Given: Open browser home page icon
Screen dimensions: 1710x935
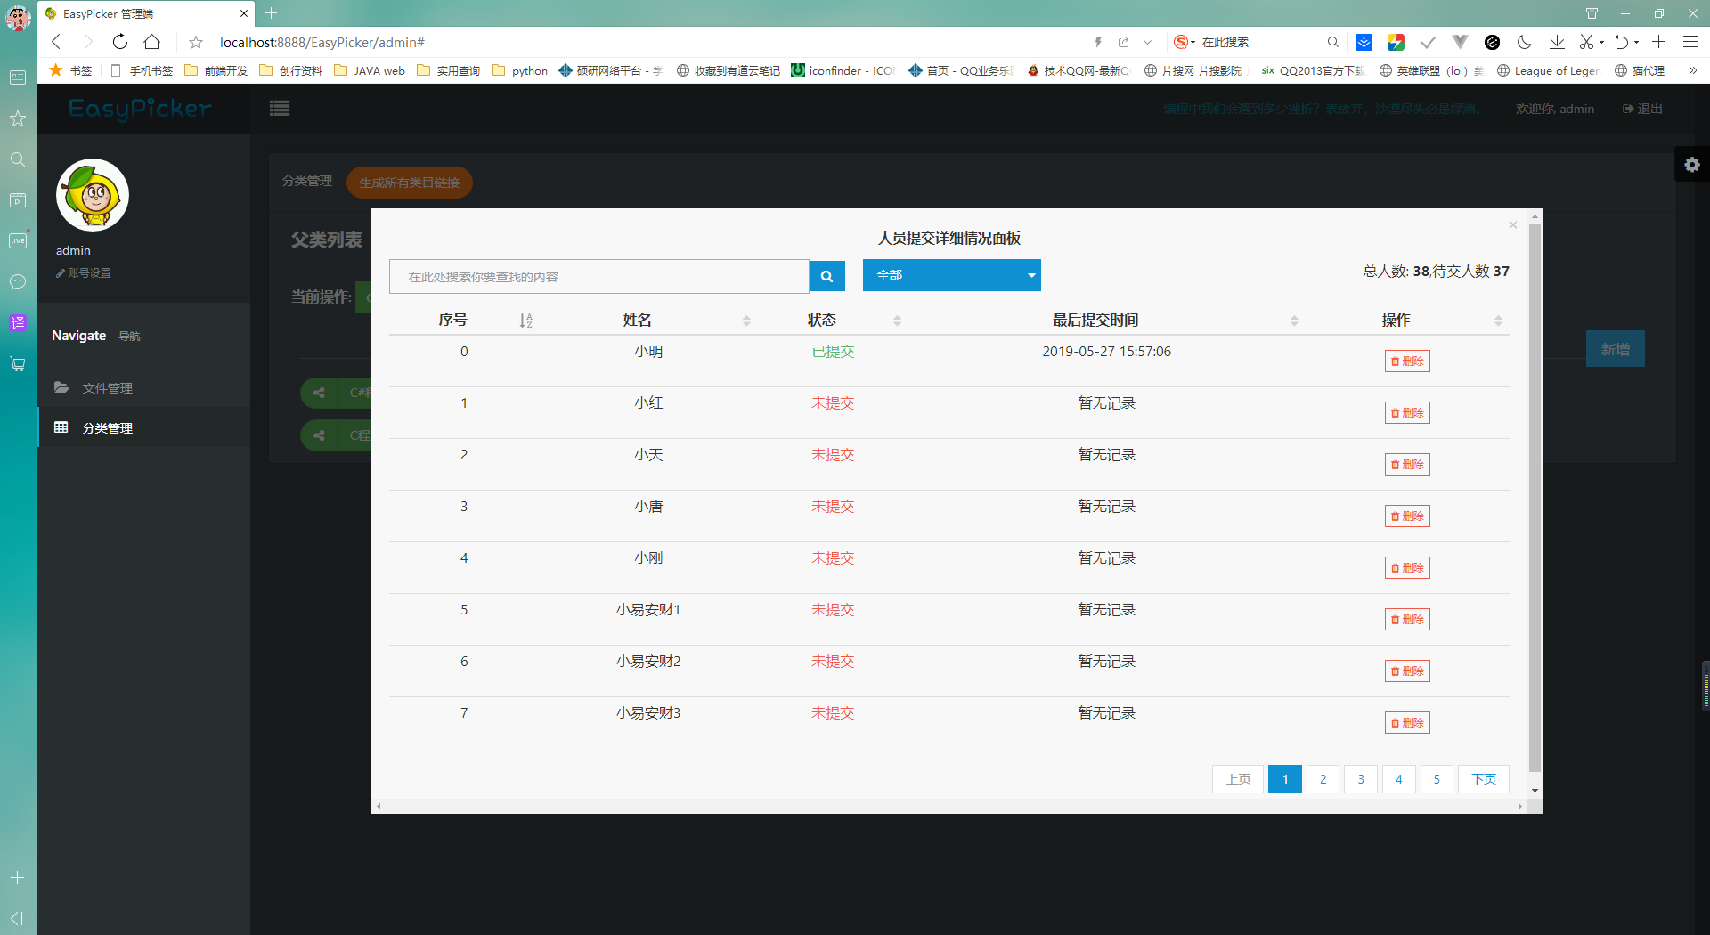Looking at the screenshot, I should [x=152, y=42].
